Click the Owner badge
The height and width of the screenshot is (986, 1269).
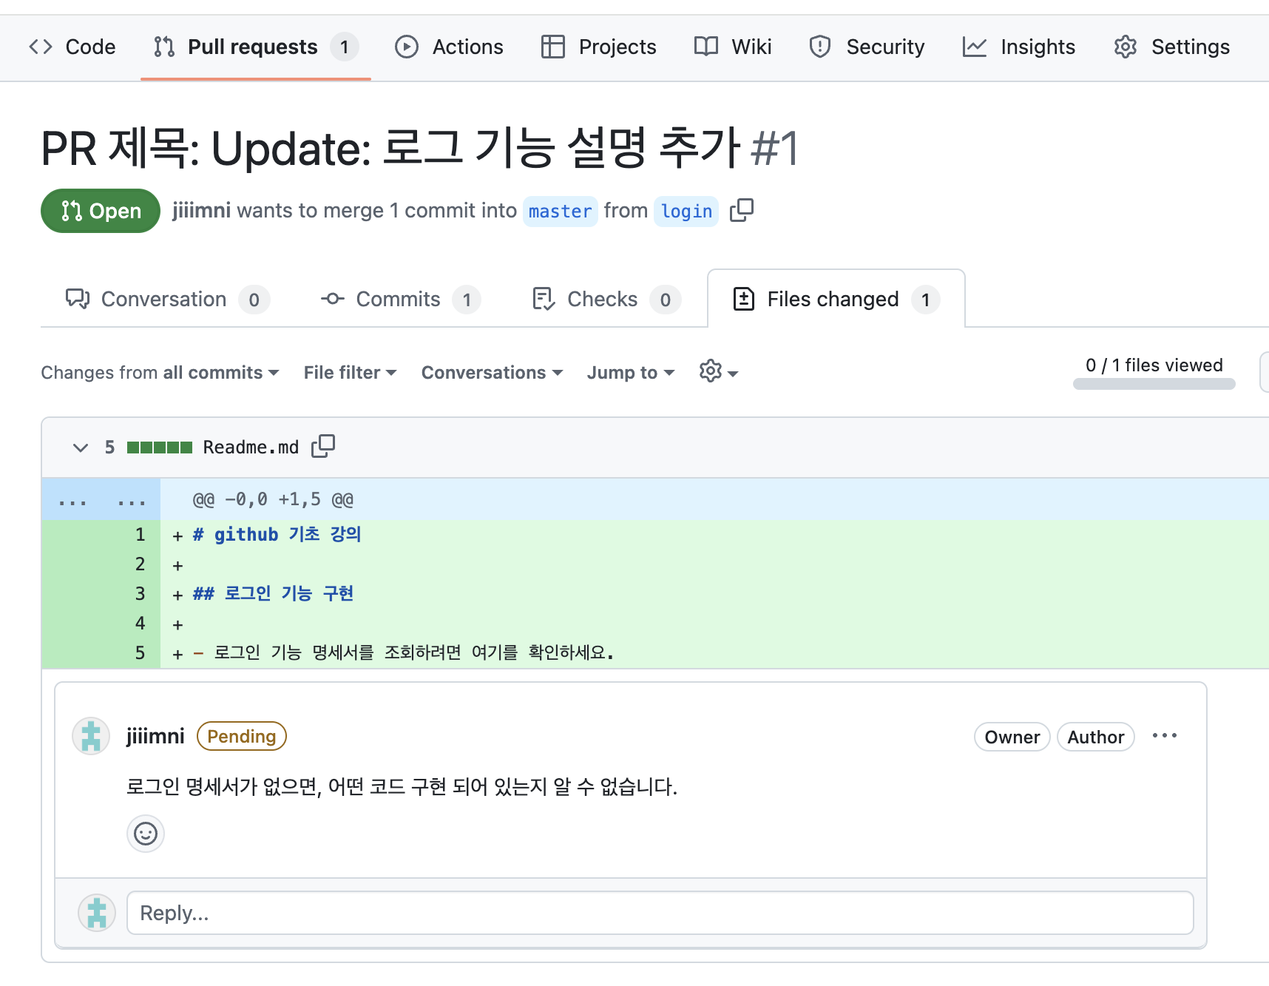tap(1012, 737)
